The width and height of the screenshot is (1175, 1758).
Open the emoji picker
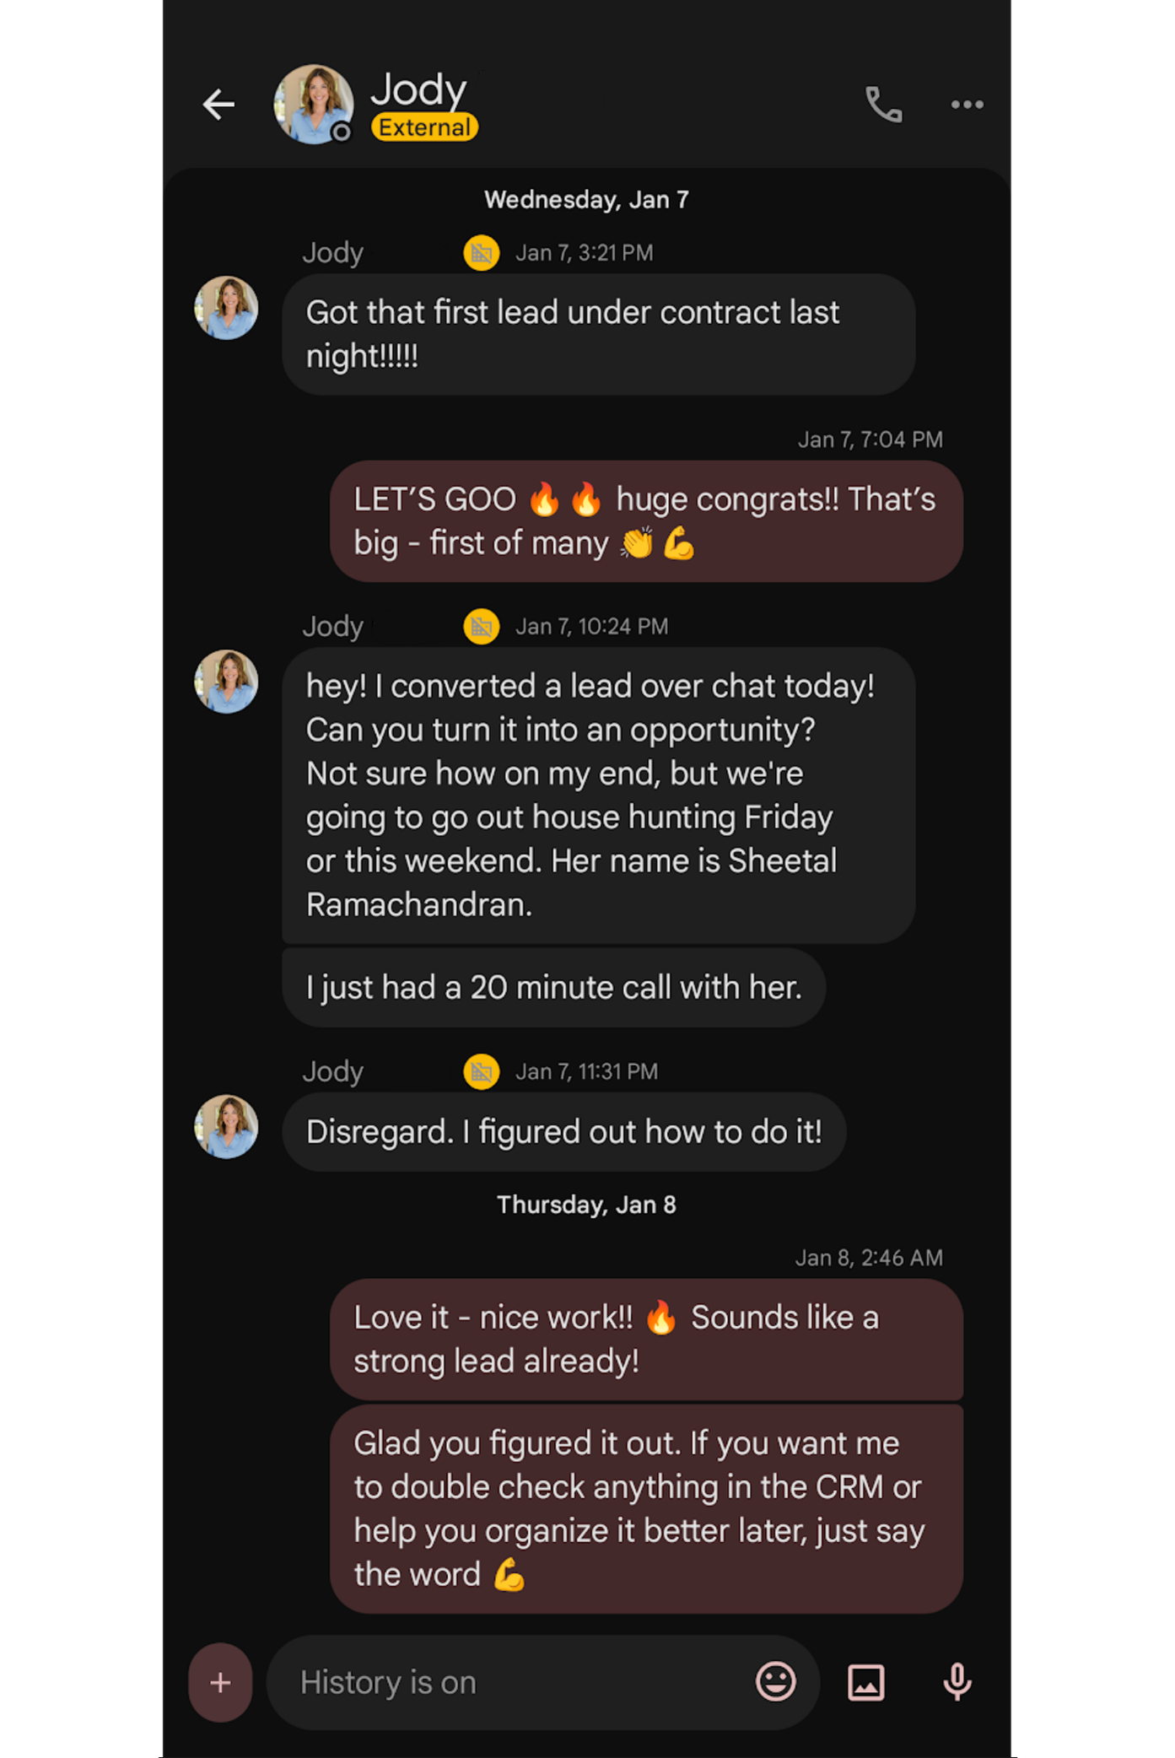pos(775,1681)
